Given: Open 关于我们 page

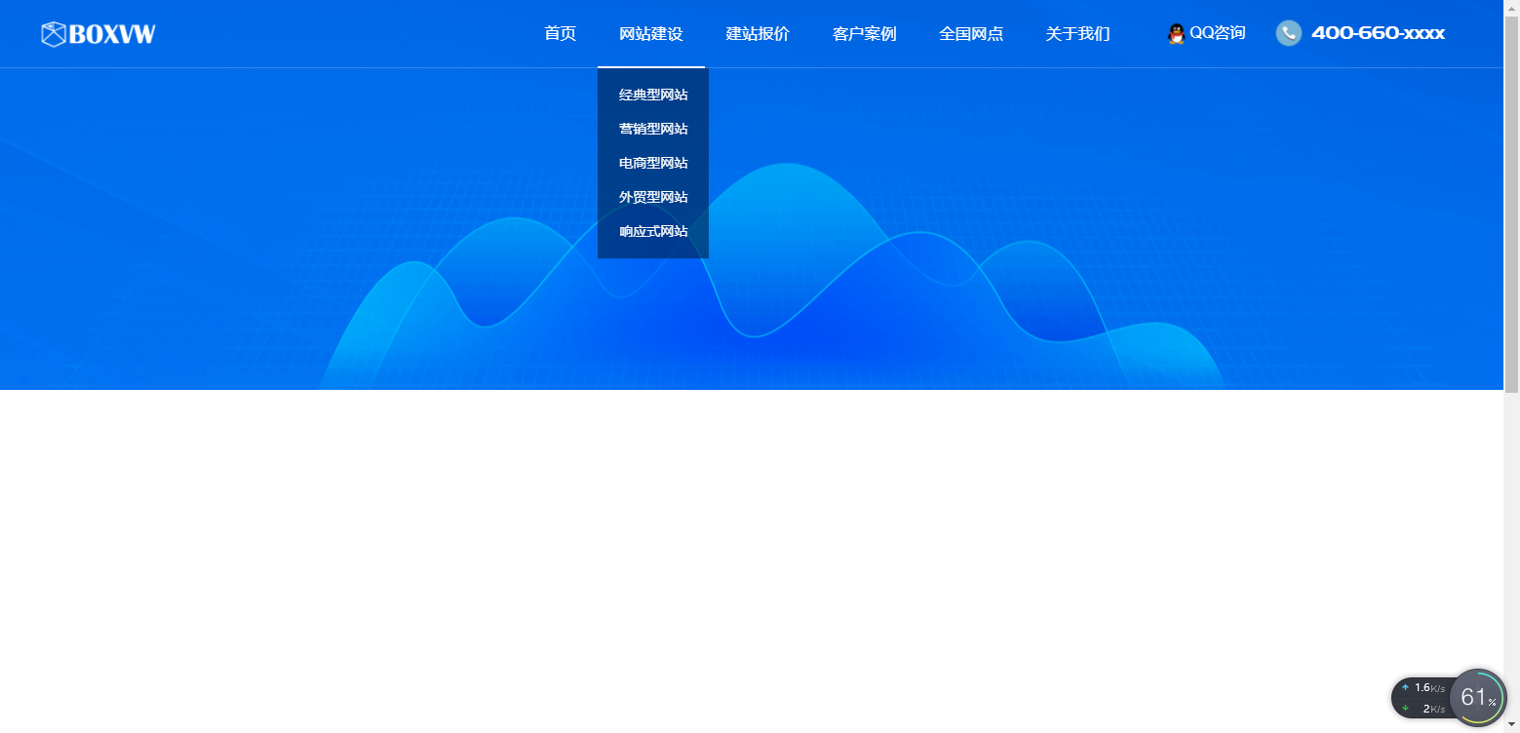Looking at the screenshot, I should tap(1077, 34).
